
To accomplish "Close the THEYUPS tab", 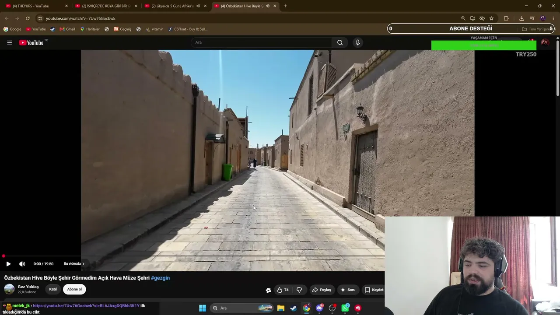I will tap(66, 6).
